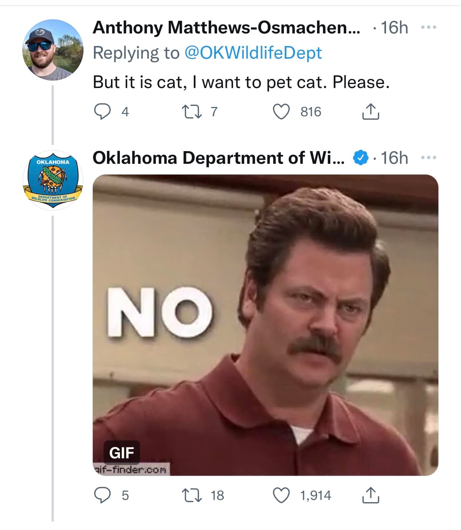Share the Oklahoma Wildlife GIF tweet

coord(370,495)
